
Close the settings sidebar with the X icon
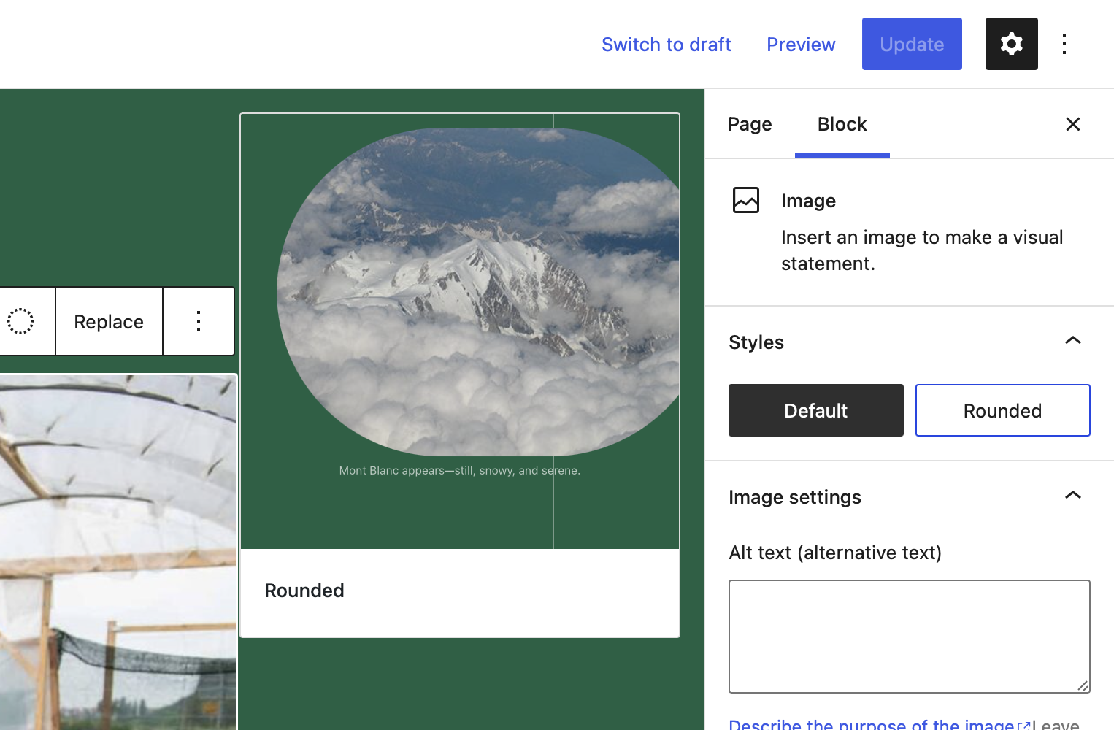[1072, 124]
